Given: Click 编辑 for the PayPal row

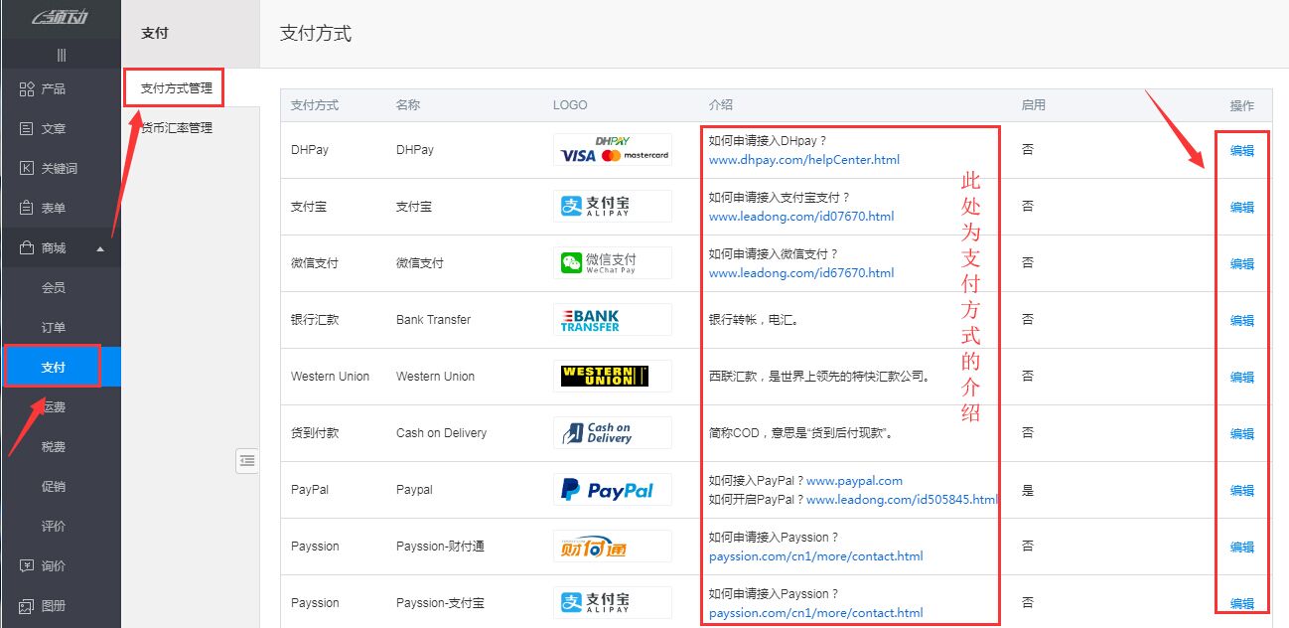Looking at the screenshot, I should (1241, 491).
